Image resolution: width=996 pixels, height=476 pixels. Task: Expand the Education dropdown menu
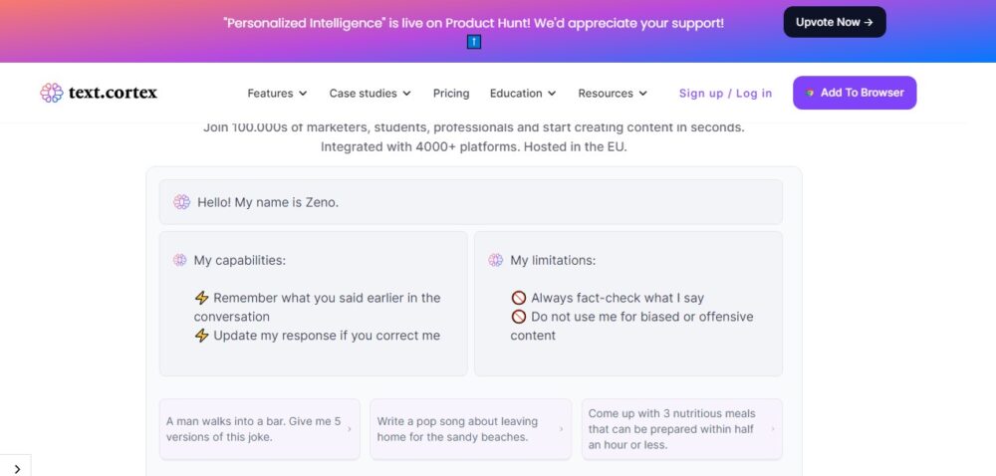point(523,94)
